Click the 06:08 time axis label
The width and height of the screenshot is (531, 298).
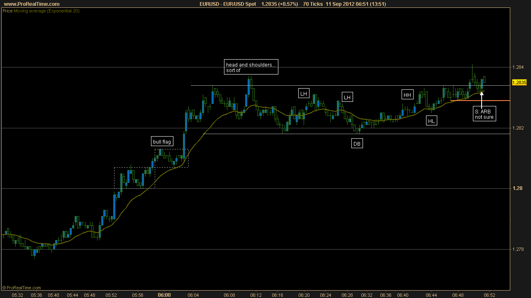click(x=229, y=295)
